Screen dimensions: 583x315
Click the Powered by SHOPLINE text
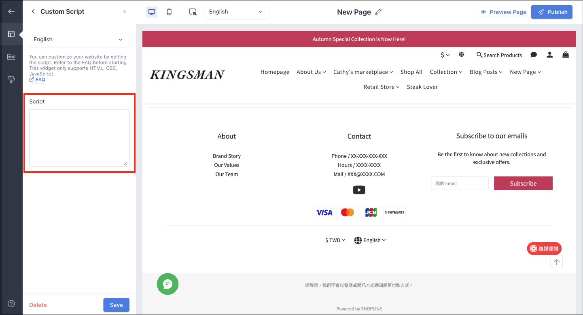click(359, 309)
